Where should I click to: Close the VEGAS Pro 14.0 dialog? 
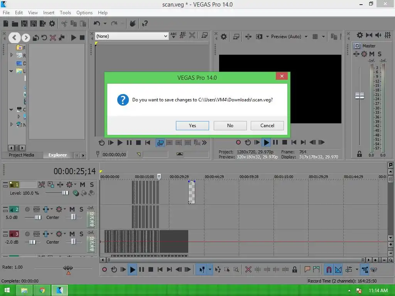pyautogui.click(x=282, y=76)
